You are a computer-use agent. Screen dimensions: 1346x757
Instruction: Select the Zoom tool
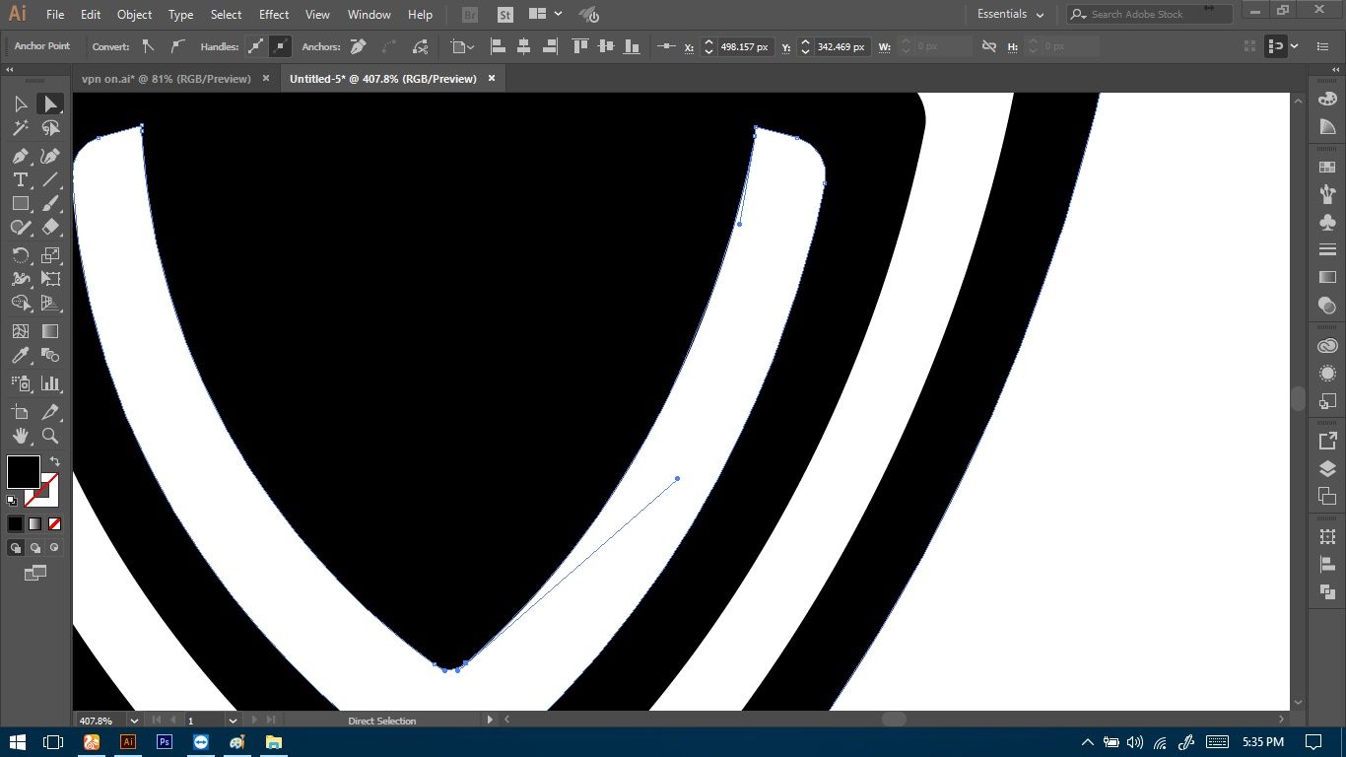(50, 436)
